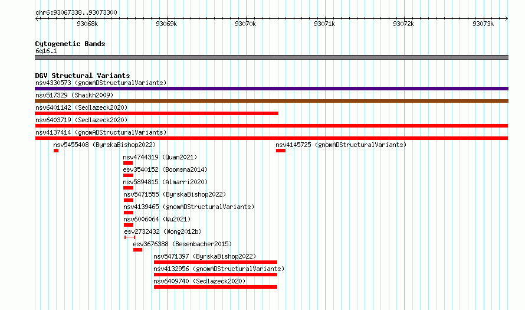Click the Cytogenetic Bands track title

click(70, 44)
